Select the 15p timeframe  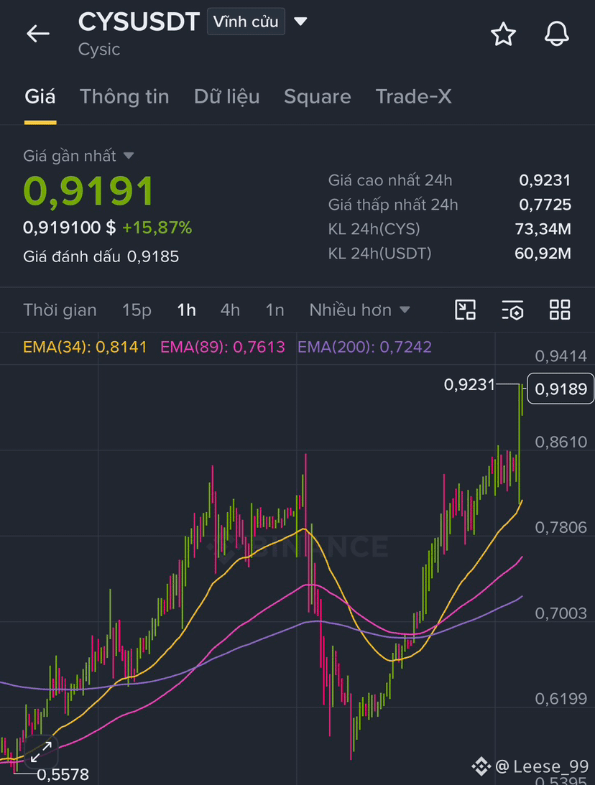point(137,310)
